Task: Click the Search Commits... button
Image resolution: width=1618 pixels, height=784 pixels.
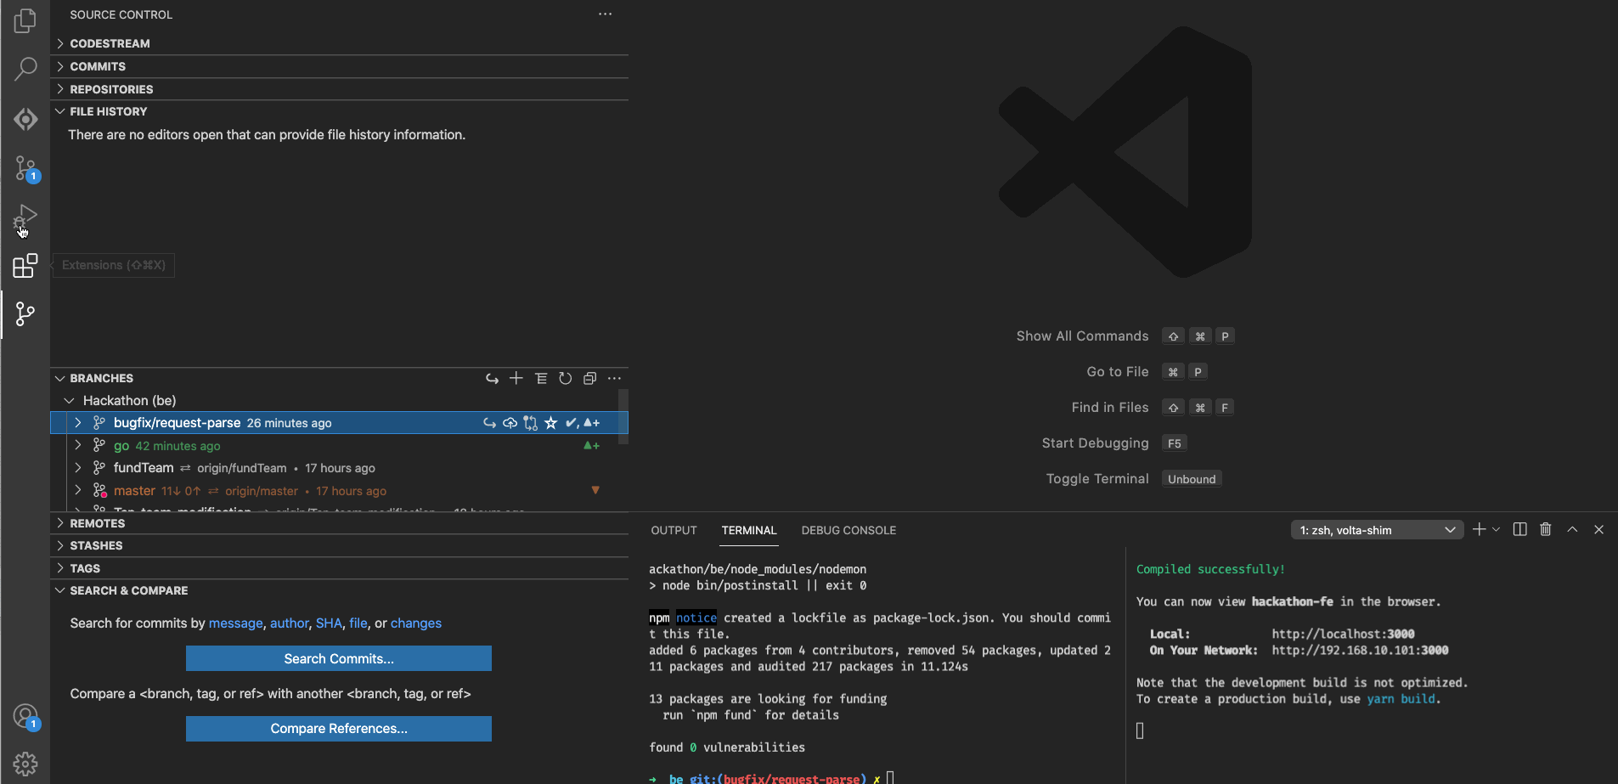Action: click(x=339, y=658)
